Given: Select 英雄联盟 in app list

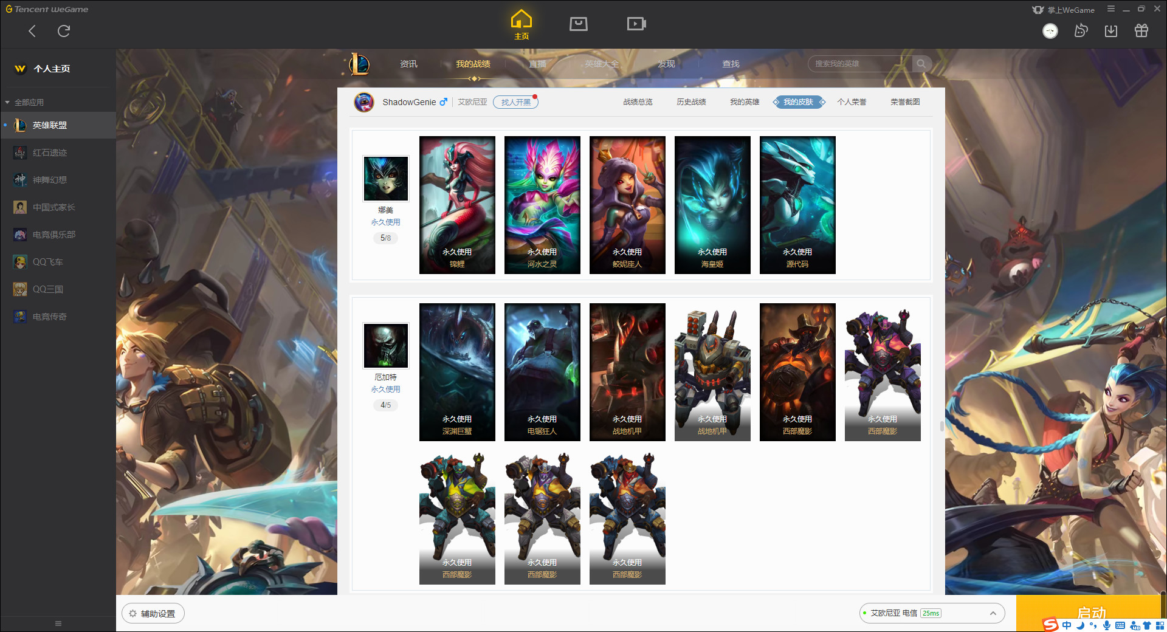Looking at the screenshot, I should coord(58,125).
